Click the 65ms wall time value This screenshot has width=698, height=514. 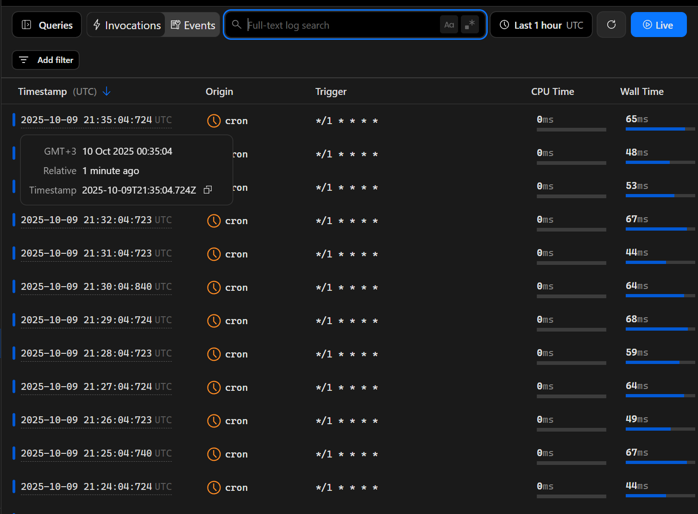[x=637, y=119]
